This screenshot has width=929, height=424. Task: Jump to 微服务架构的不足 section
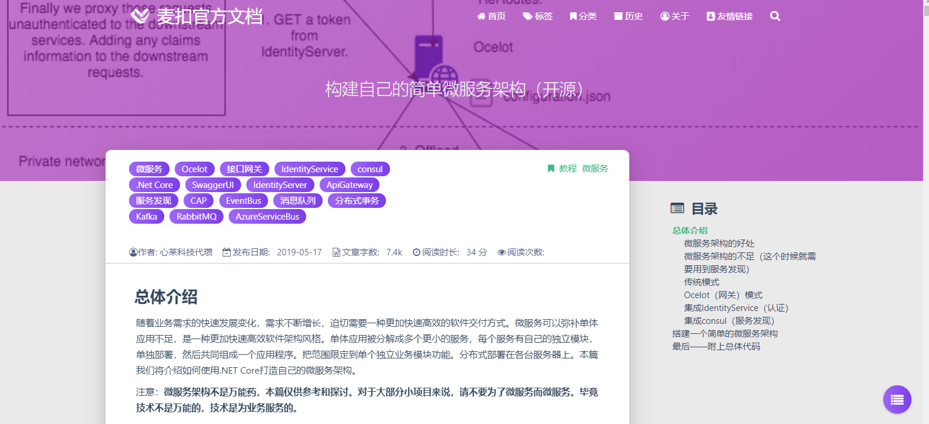pyautogui.click(x=750, y=263)
